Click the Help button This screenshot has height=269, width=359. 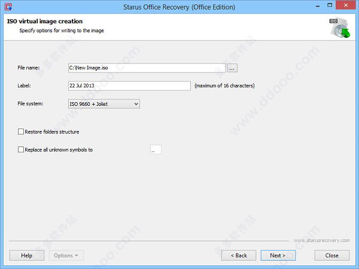(27, 255)
